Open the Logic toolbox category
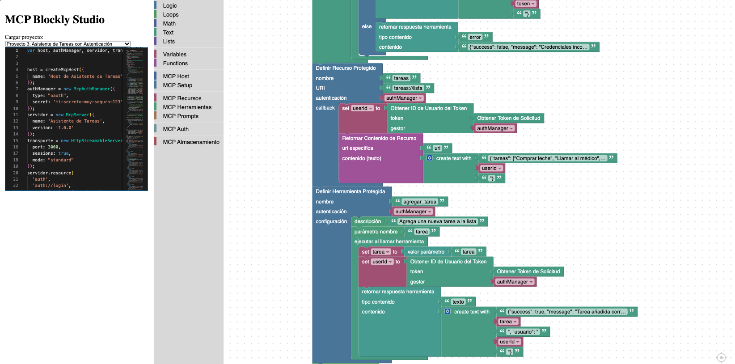Screen dimensions: 735x364 (189, 5)
